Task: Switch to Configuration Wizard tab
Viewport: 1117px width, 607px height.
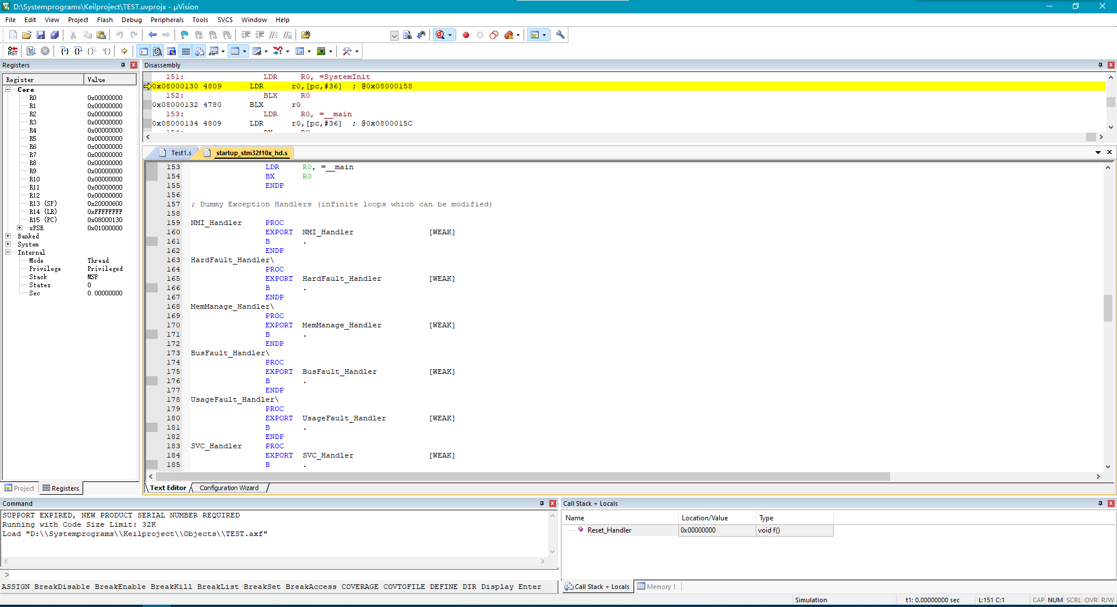Action: coord(229,488)
